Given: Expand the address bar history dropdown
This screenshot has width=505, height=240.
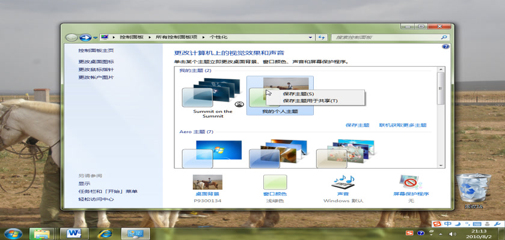Looking at the screenshot, I should point(311,37).
